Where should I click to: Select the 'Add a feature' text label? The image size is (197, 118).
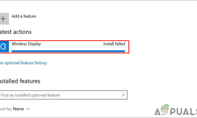pos(24,16)
